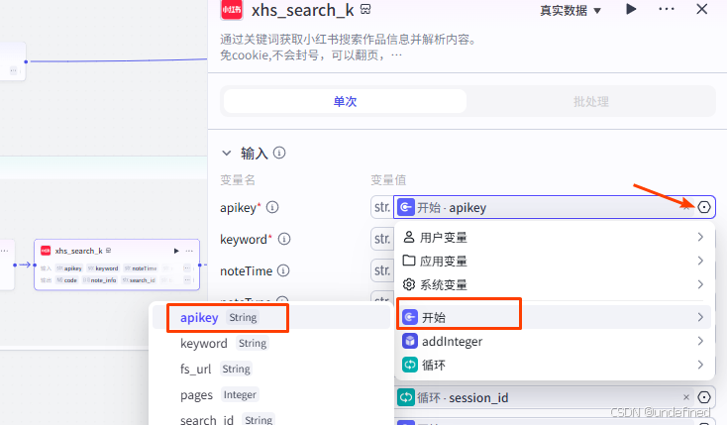The height and width of the screenshot is (425, 727).
Task: Click the 开始 start node icon
Action: click(410, 317)
